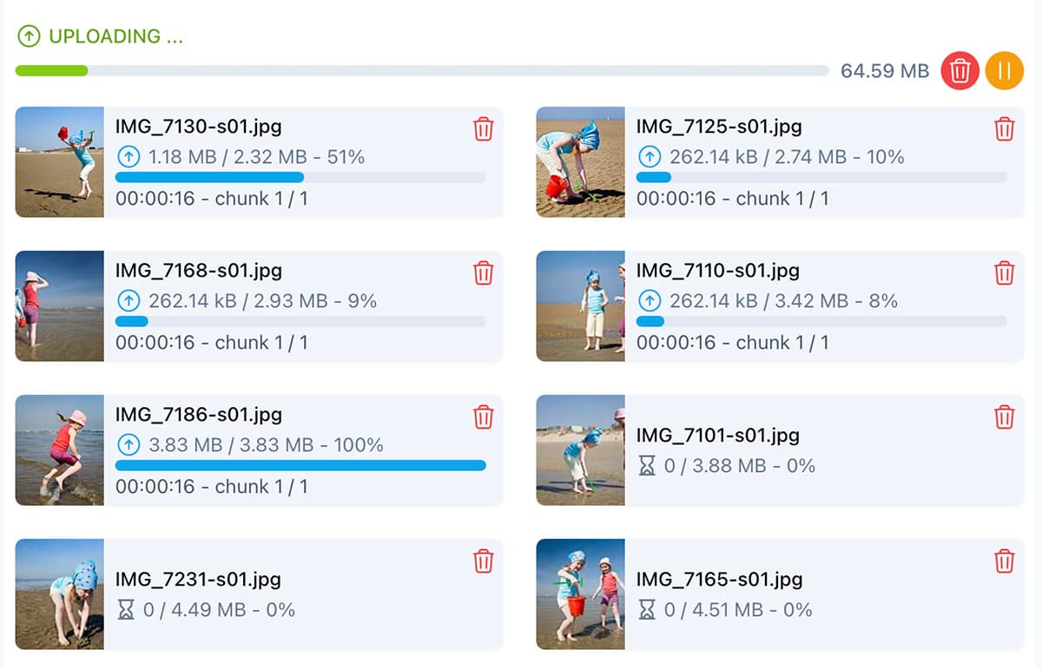
Task: Select the IMG_7165-s01.jpg thumbnail image
Action: [x=580, y=594]
